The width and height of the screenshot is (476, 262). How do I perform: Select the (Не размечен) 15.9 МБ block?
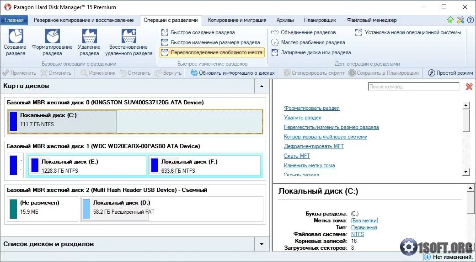click(x=42, y=209)
